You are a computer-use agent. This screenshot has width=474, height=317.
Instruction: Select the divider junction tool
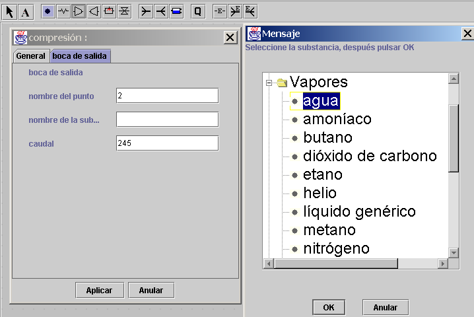coord(161,11)
